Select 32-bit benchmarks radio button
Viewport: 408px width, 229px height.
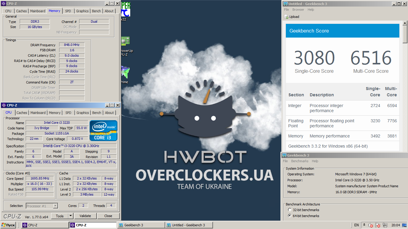pyautogui.click(x=290, y=210)
